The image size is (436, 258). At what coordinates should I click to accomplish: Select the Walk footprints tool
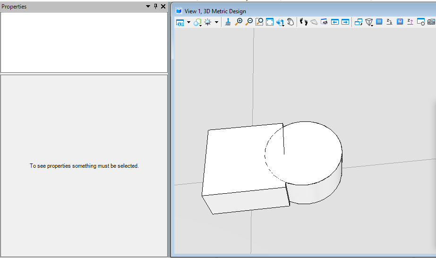(x=304, y=22)
